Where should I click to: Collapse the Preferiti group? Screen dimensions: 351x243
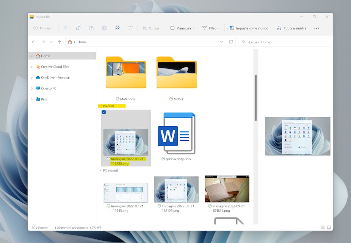click(x=100, y=106)
